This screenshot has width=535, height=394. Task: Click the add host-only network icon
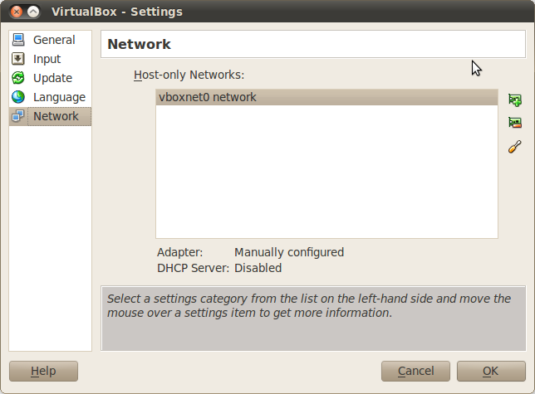(515, 100)
